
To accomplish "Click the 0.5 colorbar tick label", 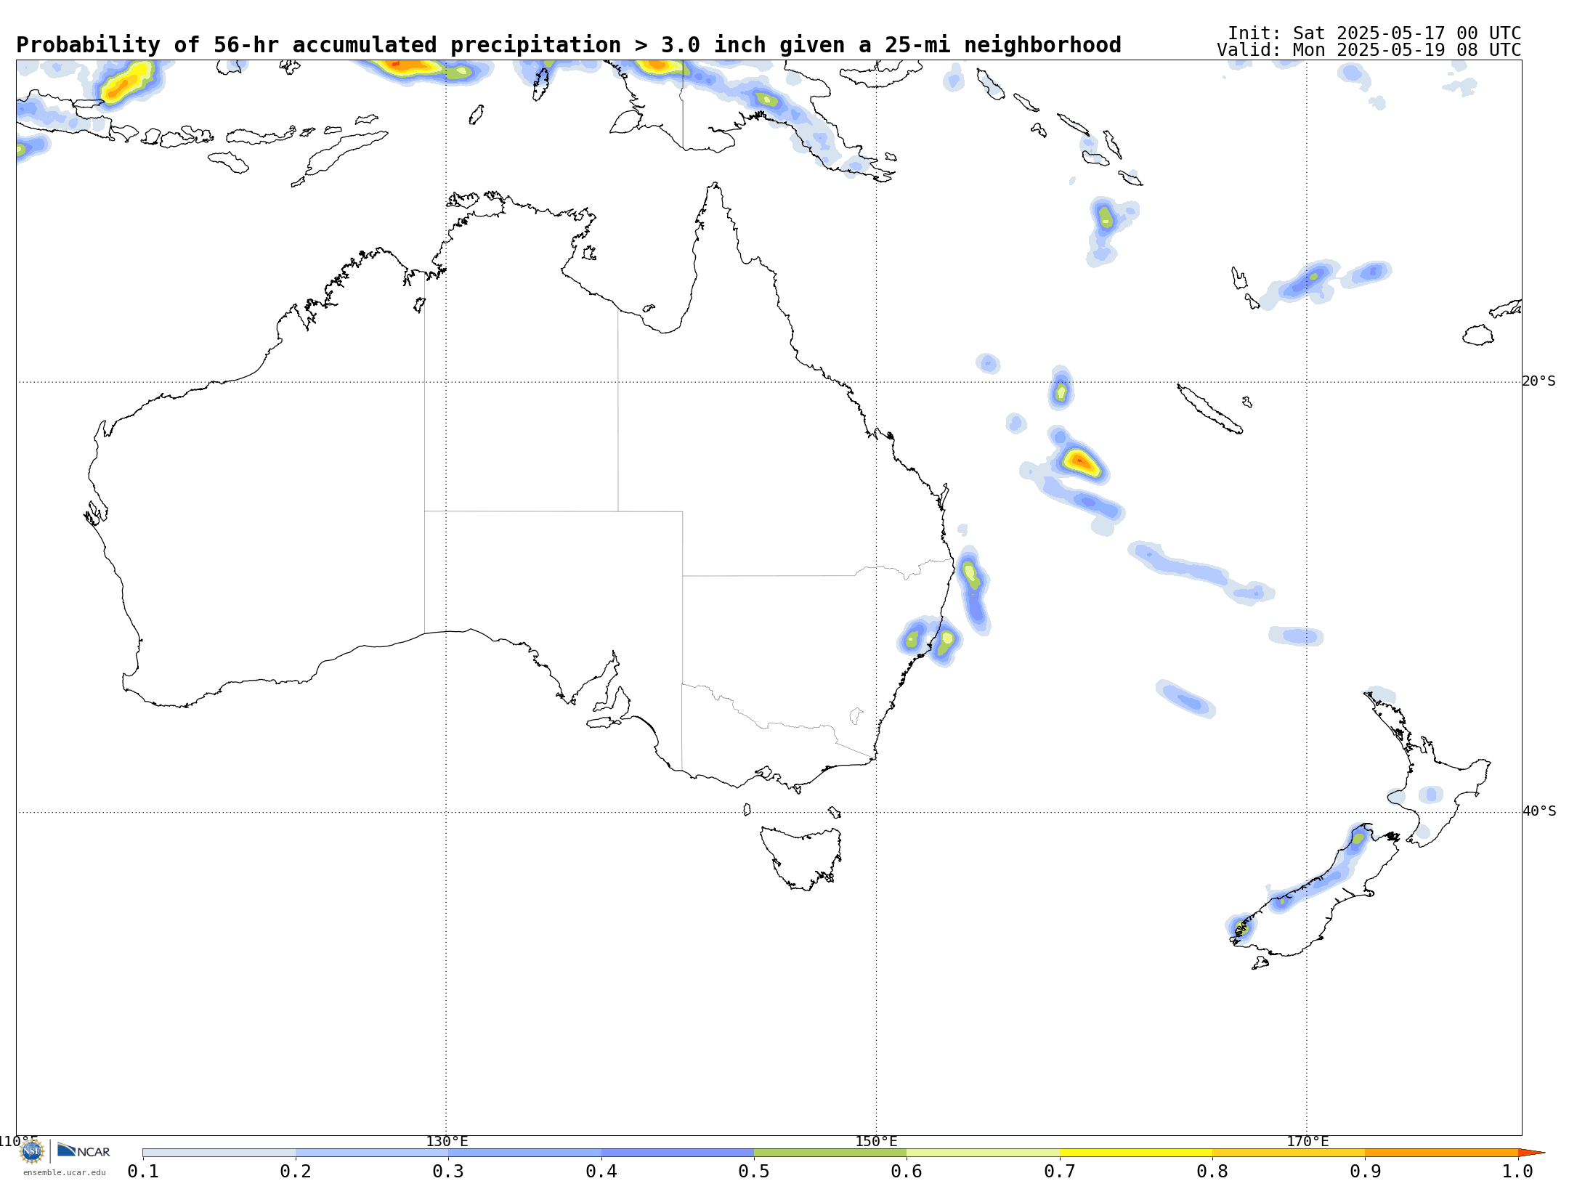I will click(754, 1171).
